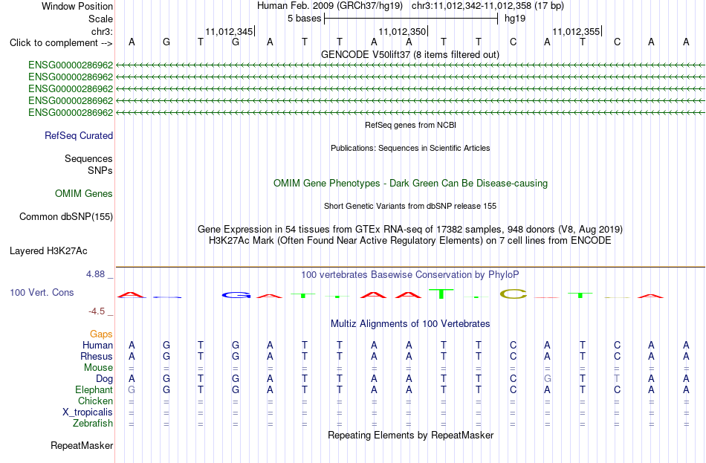Click the 'Human Feb. 2009 (GRCh37/hg19)' position header
This screenshot has width=706, height=463.
point(329,6)
